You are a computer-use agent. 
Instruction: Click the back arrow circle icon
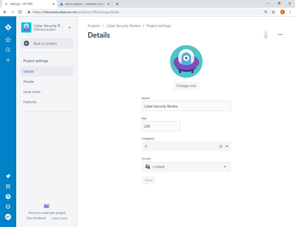26,43
